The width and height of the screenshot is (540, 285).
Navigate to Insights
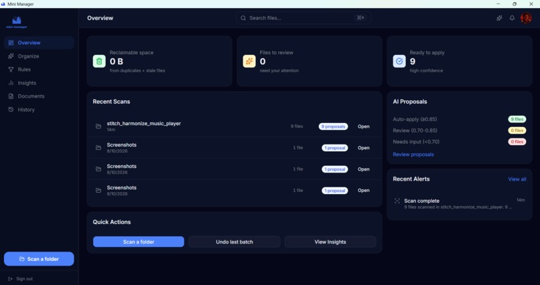pyautogui.click(x=39, y=83)
